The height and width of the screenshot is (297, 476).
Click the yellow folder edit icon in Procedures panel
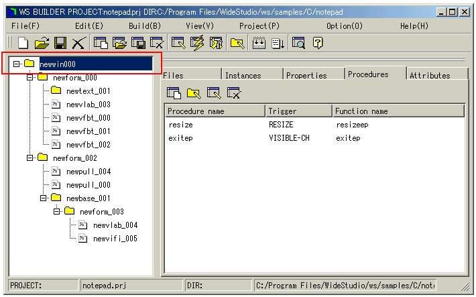[x=193, y=93]
